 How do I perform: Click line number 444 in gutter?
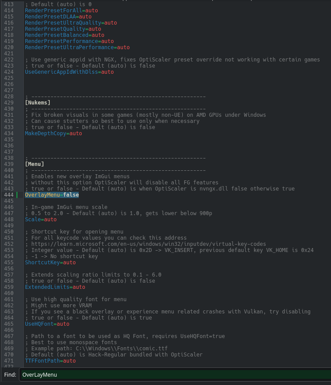click(9, 195)
